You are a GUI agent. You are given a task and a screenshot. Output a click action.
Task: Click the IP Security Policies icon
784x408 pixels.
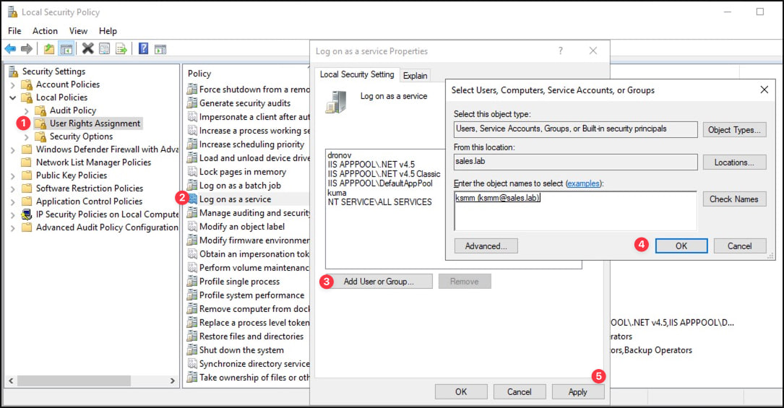pyautogui.click(x=27, y=214)
